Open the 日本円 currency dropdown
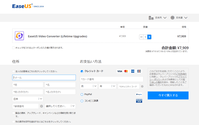This screenshot has width=199, height=125. pos(161,18)
